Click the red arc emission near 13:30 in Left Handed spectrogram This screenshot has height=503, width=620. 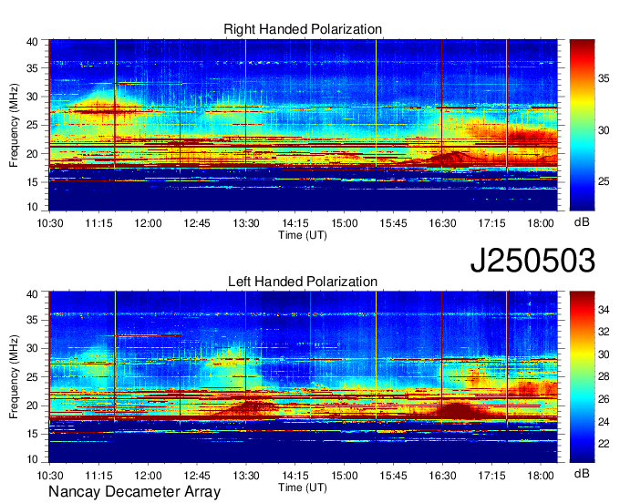pos(247,408)
